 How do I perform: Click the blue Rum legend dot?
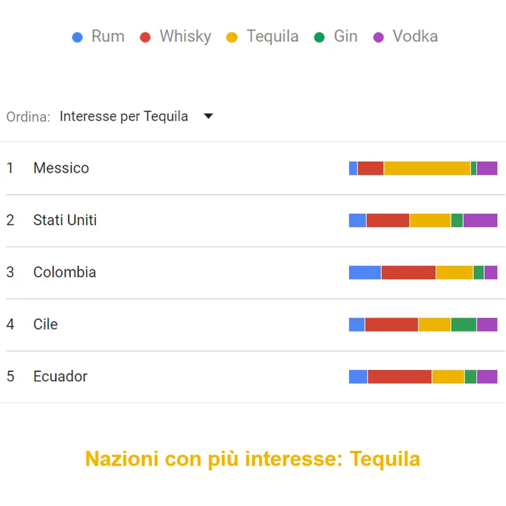pyautogui.click(x=78, y=37)
